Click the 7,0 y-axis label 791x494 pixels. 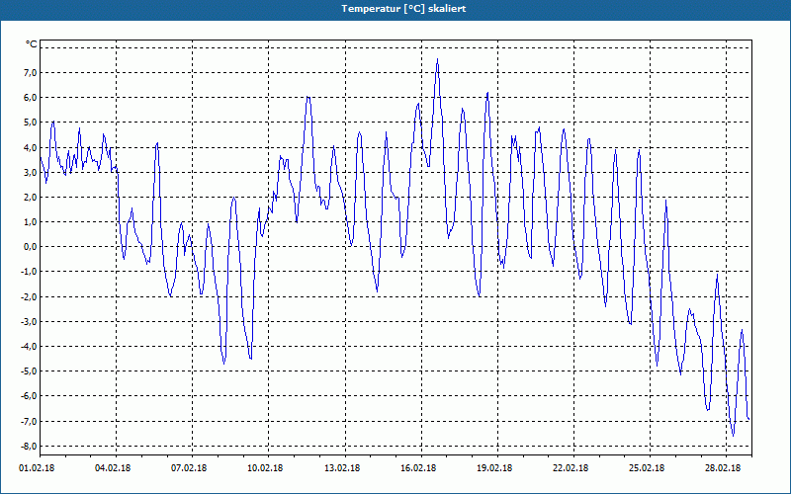point(31,72)
